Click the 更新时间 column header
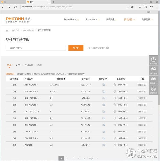Screen dimensions: 160x161 121,79
